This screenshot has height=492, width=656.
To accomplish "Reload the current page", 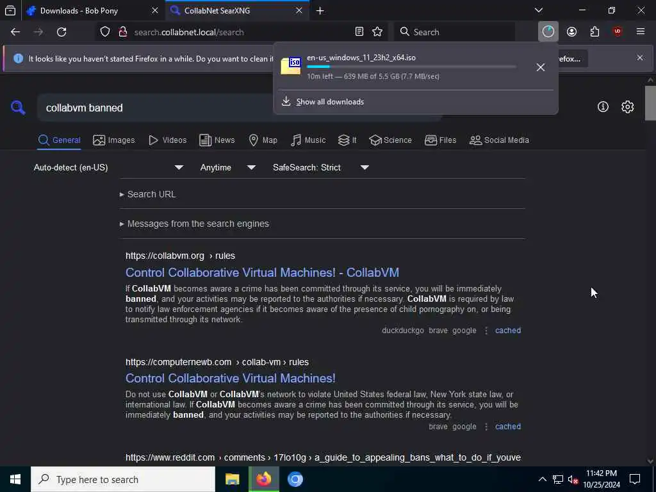I will click(61, 32).
